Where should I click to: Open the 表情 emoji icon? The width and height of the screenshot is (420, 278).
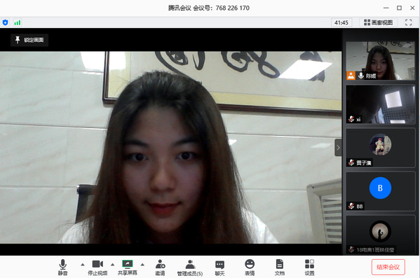click(x=250, y=267)
